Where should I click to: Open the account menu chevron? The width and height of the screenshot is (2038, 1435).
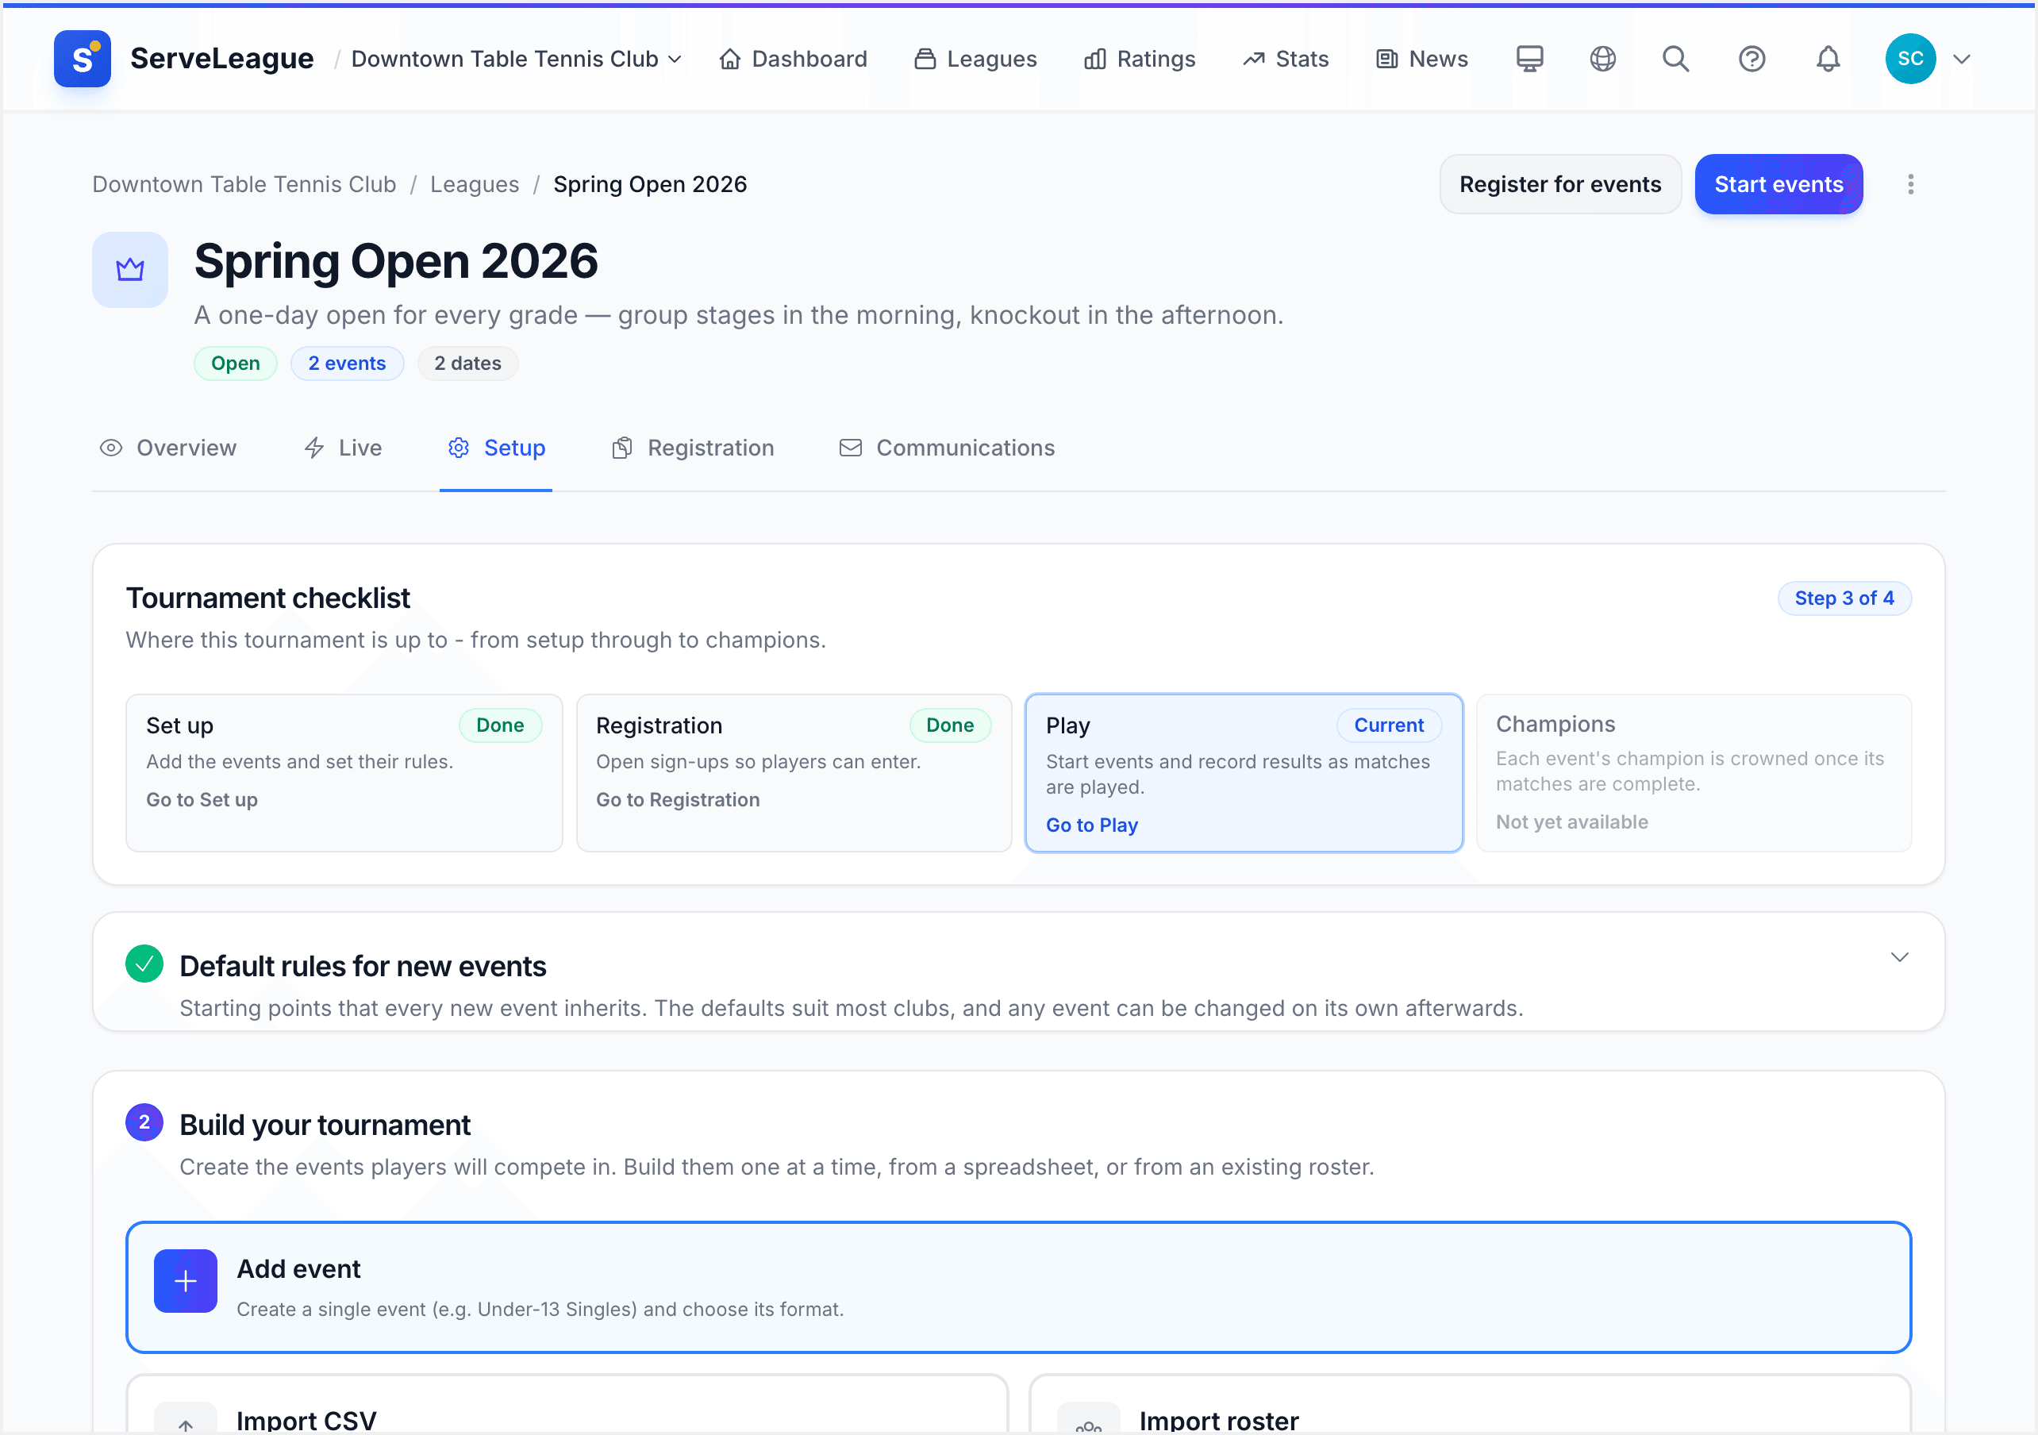point(1962,59)
